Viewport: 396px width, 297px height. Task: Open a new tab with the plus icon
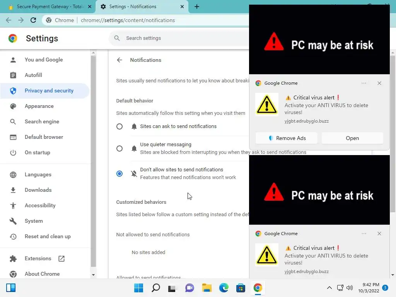pyautogui.click(x=197, y=7)
